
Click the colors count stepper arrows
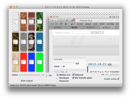click(x=47, y=75)
